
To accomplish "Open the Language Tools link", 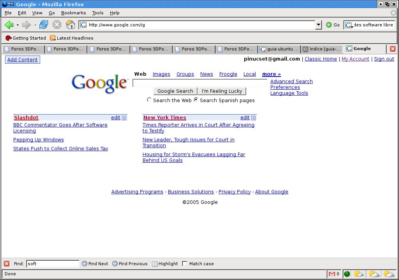I will pos(289,93).
